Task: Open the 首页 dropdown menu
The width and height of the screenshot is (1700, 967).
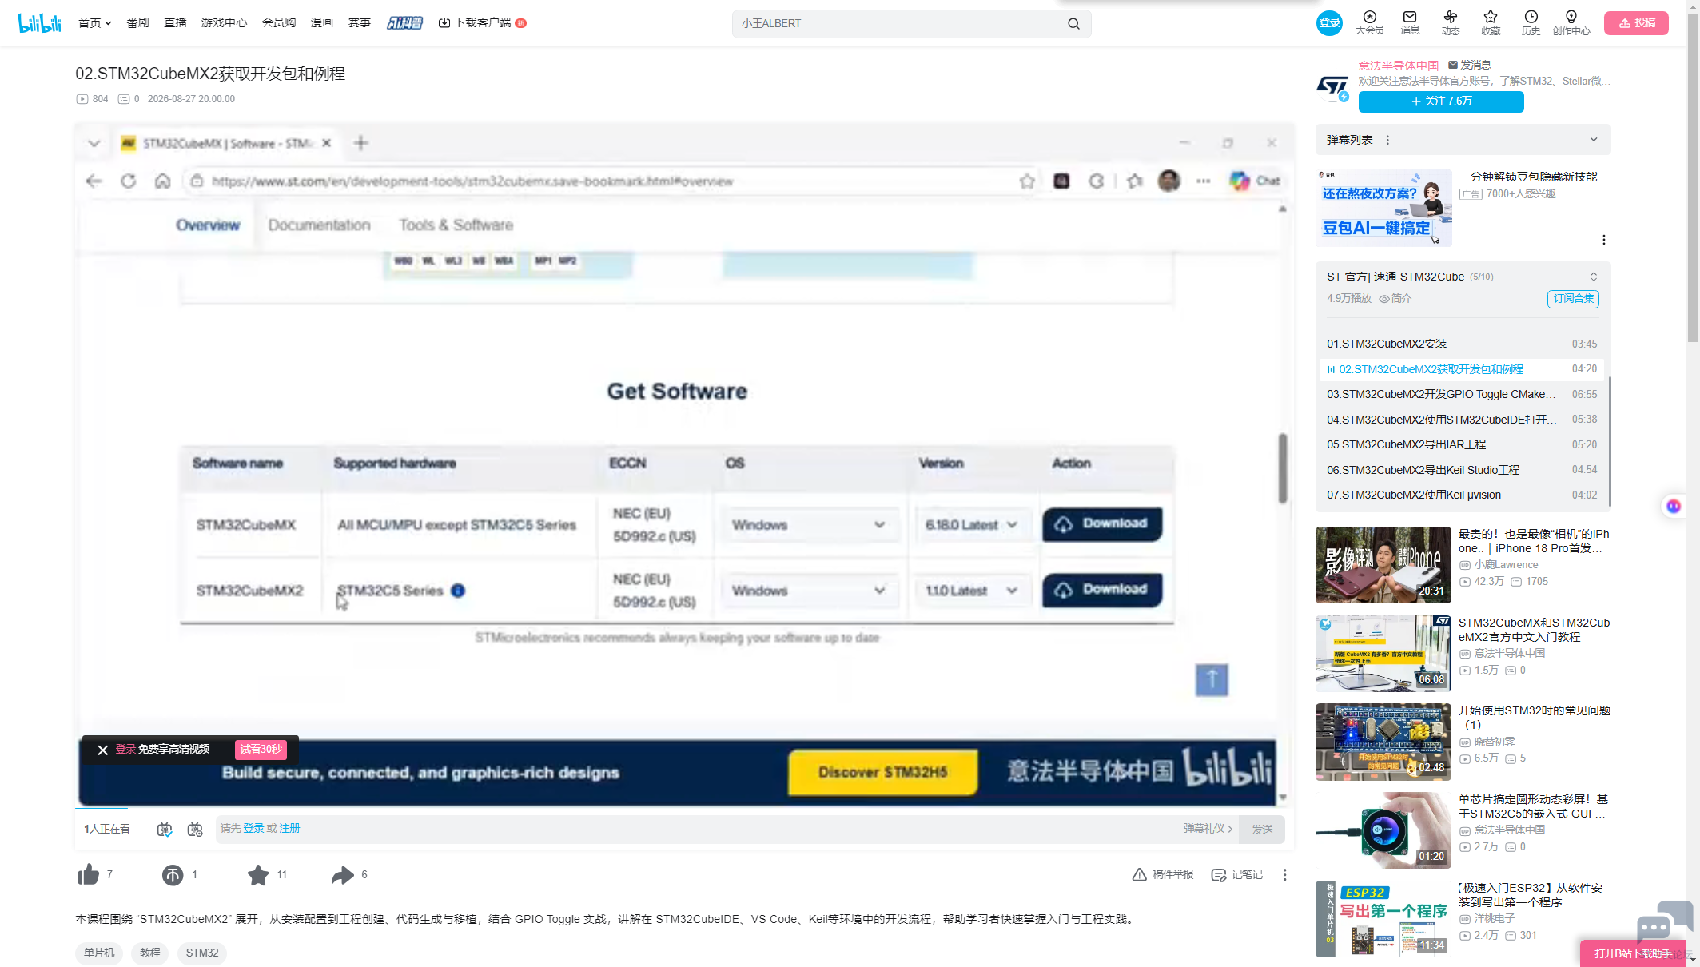Action: pyautogui.click(x=94, y=23)
